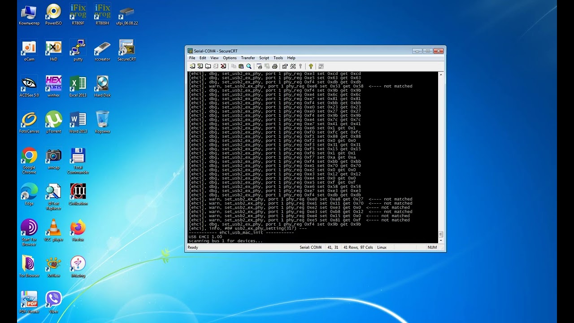
Task: Select the Google Chrome desktop icon
Action: point(29,161)
